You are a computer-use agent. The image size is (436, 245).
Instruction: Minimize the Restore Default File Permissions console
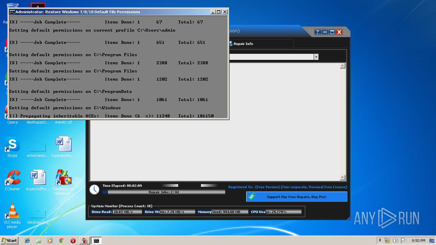pos(213,12)
